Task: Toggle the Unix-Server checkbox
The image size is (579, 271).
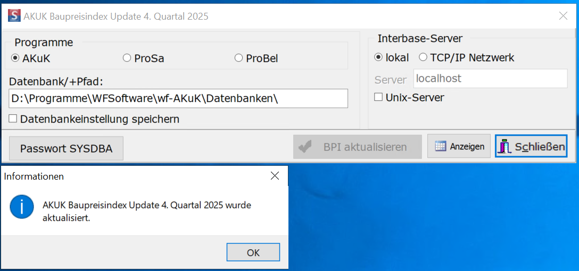Action: 378,97
